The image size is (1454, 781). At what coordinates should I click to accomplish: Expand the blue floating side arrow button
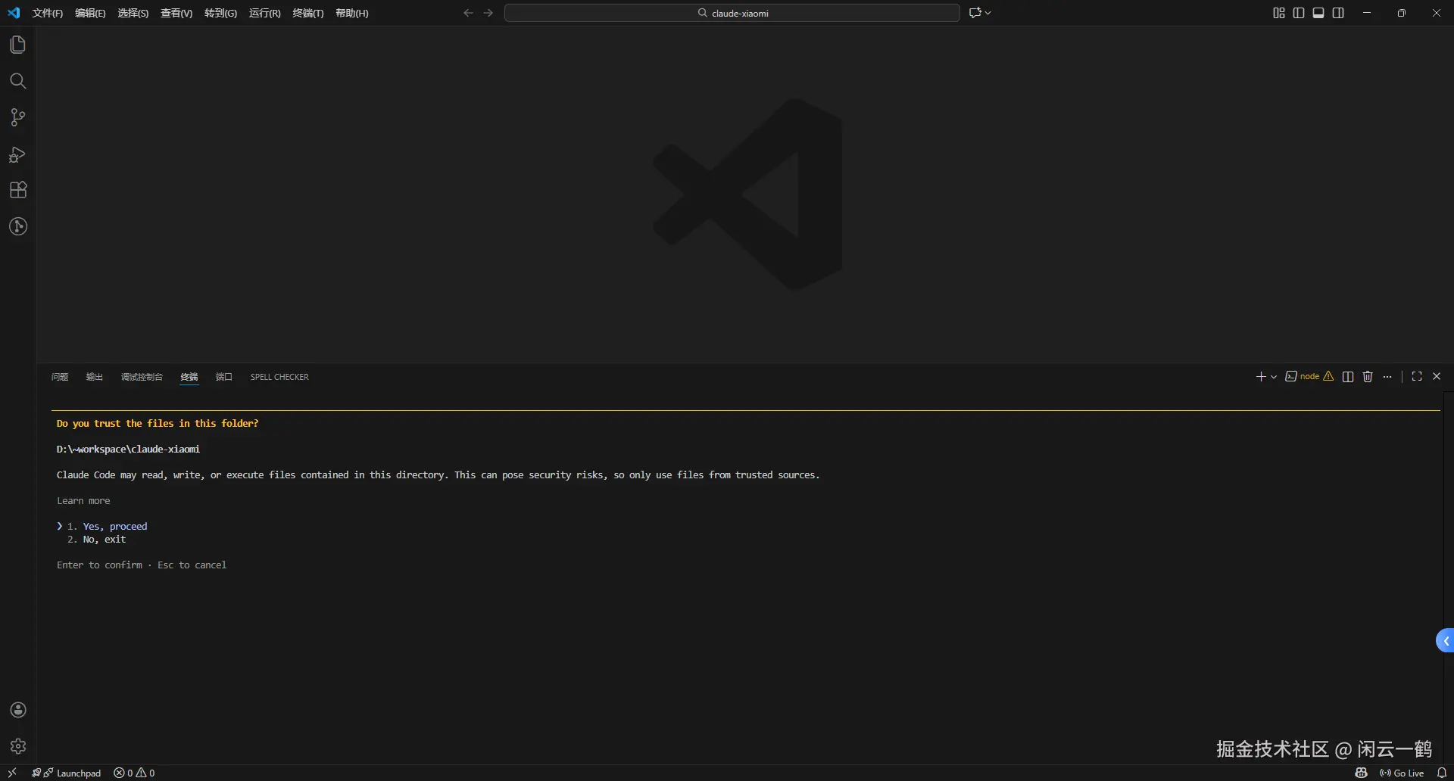[x=1445, y=641]
